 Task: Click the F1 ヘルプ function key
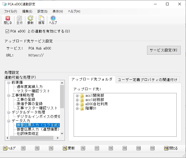point(9,148)
